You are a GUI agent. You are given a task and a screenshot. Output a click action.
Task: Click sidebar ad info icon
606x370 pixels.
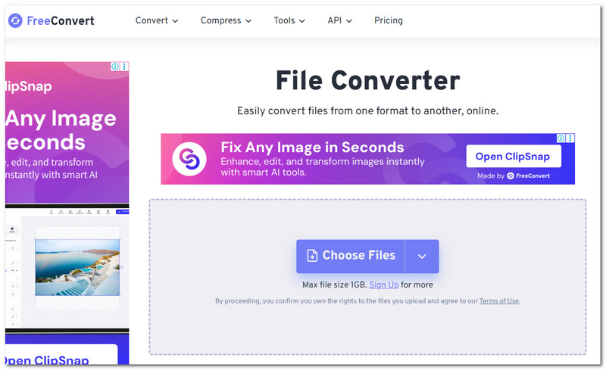point(115,67)
